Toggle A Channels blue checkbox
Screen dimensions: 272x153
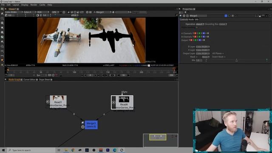(204, 33)
